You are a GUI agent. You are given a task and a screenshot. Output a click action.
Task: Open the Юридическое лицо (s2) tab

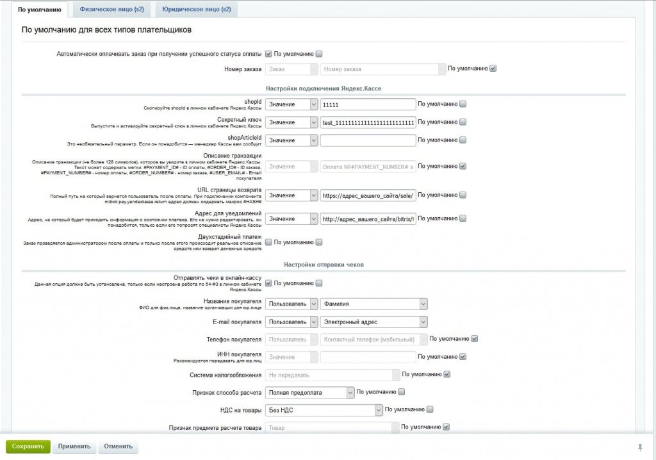[196, 9]
